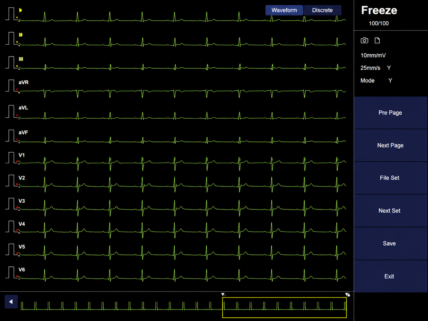Image resolution: width=428 pixels, height=321 pixels.
Task: Switch to the Waveform tab
Action: coord(284,10)
